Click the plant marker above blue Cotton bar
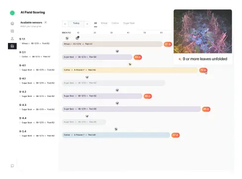 click(x=116, y=129)
